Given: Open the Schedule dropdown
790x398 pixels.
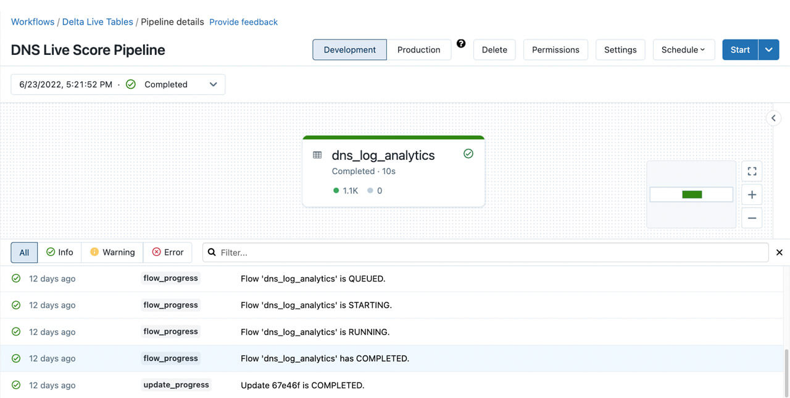Looking at the screenshot, I should click(x=683, y=50).
